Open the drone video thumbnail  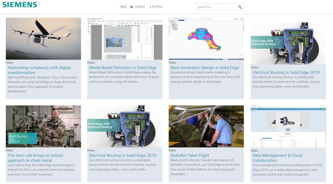(43, 39)
